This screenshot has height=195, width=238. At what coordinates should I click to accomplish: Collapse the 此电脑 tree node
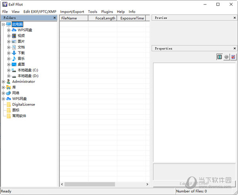point(3,25)
